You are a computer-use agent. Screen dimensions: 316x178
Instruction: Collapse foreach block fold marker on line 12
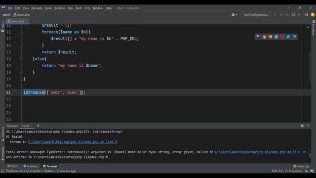click(x=22, y=32)
